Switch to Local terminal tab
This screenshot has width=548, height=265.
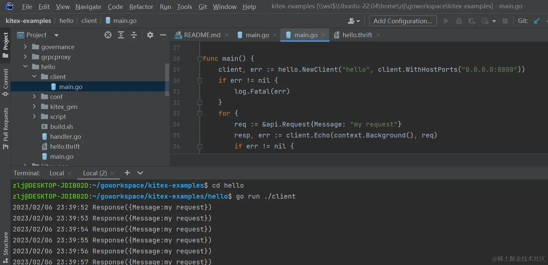[57, 173]
